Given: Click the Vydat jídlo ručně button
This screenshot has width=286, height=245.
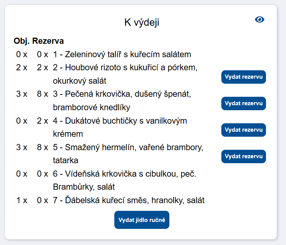Looking at the screenshot, I should (142, 220).
